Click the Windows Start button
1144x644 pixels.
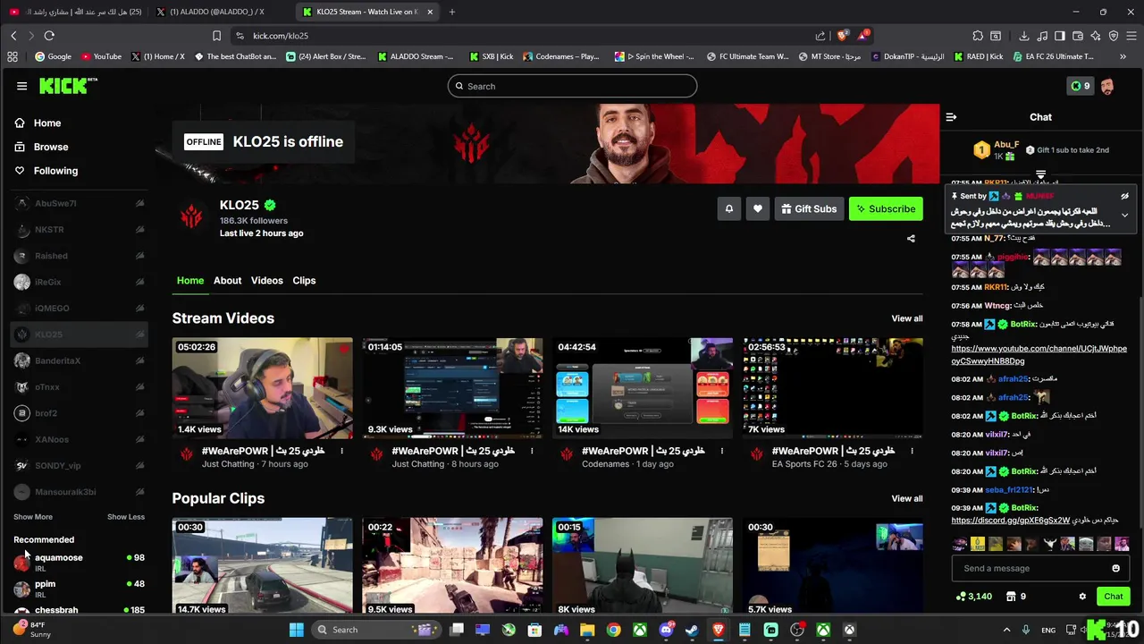coord(296,630)
